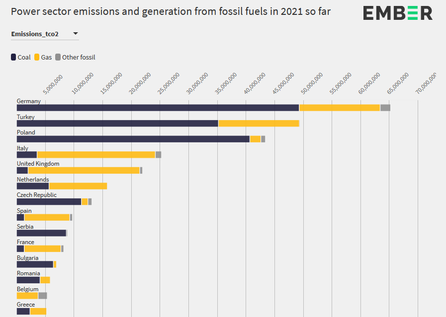Click Italy's gas bar segment
Viewport: 446px width, 317px height.
(96, 155)
